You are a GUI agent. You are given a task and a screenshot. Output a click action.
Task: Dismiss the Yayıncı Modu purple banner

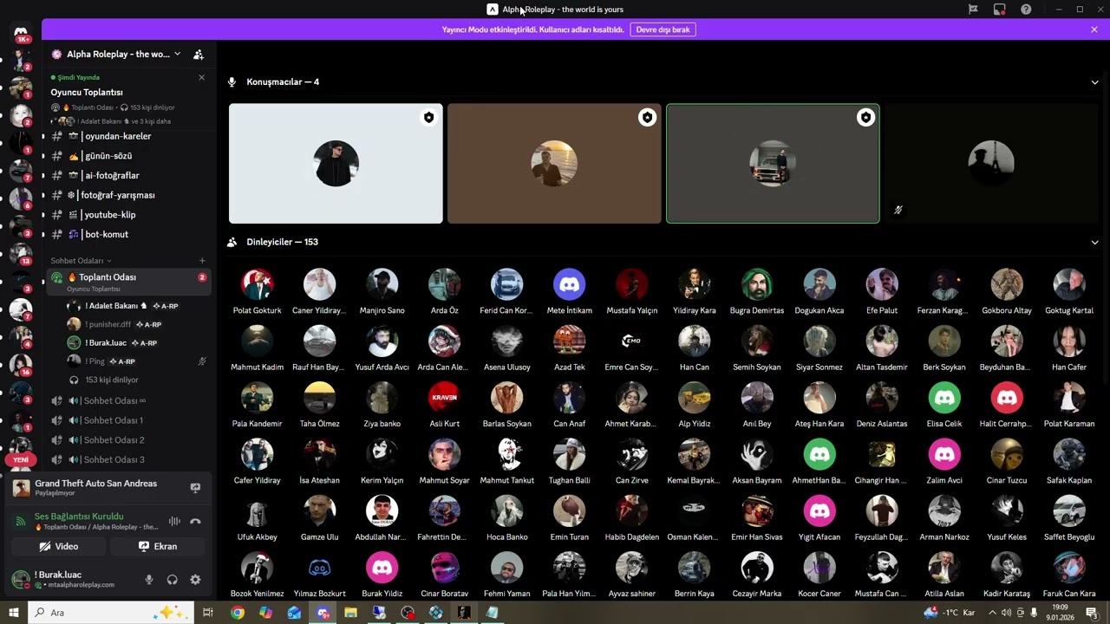pos(1094,29)
